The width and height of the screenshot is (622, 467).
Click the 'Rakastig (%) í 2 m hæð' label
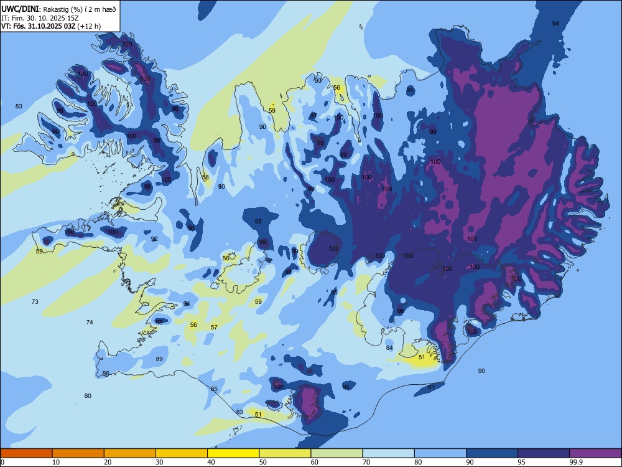[80, 9]
